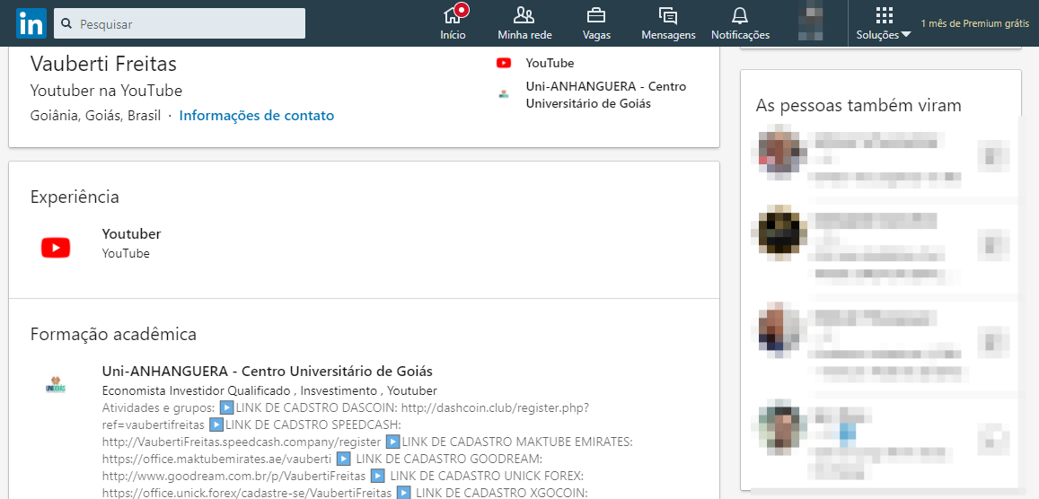Open the blurred profile avatar menu in navbar

(x=810, y=22)
